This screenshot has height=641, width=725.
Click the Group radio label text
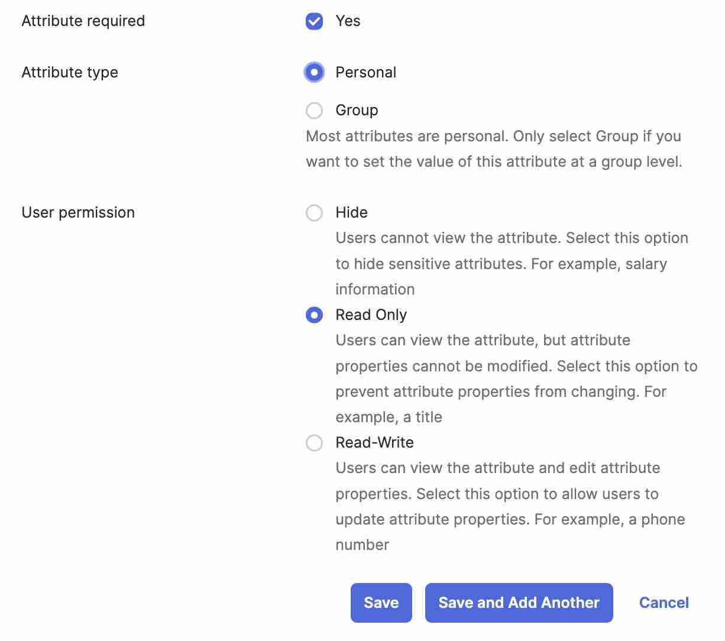[357, 110]
